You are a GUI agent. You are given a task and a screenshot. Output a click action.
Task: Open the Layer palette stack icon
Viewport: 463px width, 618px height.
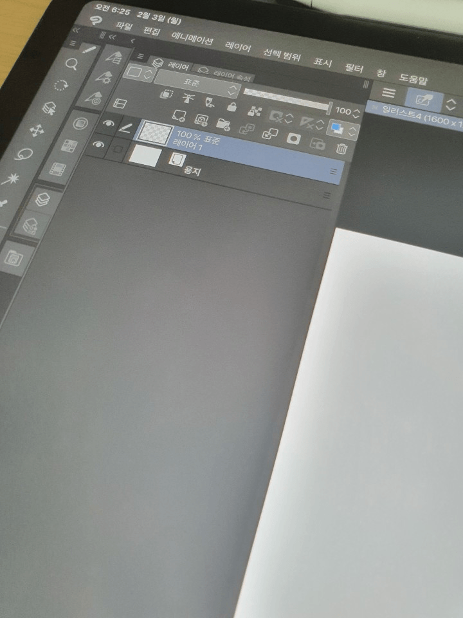42,199
